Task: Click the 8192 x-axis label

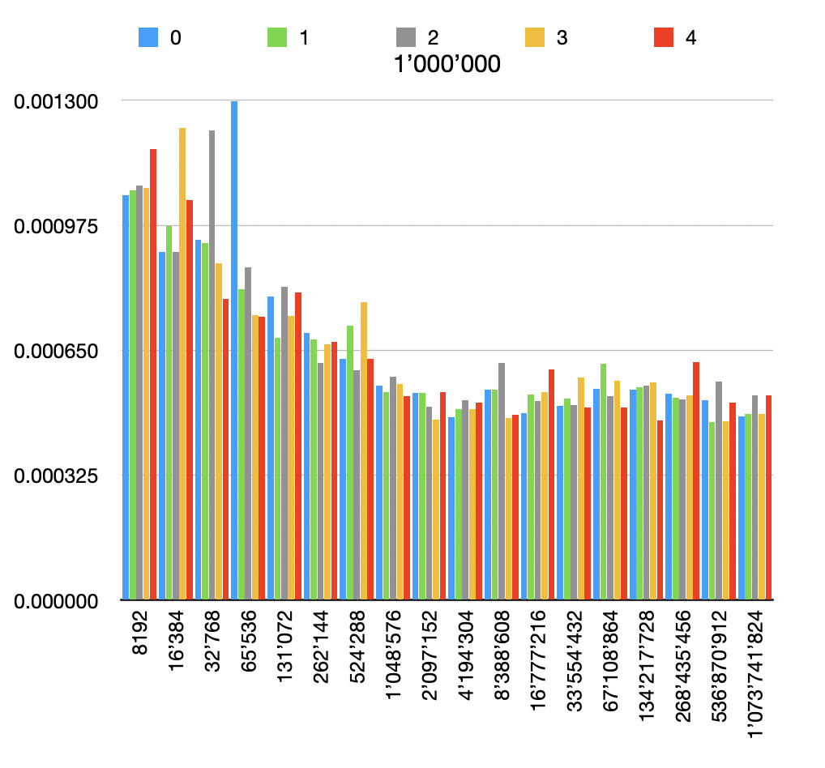Action: [140, 632]
